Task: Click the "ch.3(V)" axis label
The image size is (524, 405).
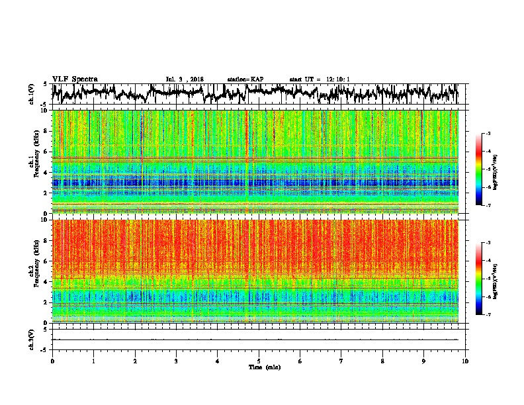Action: (31, 339)
